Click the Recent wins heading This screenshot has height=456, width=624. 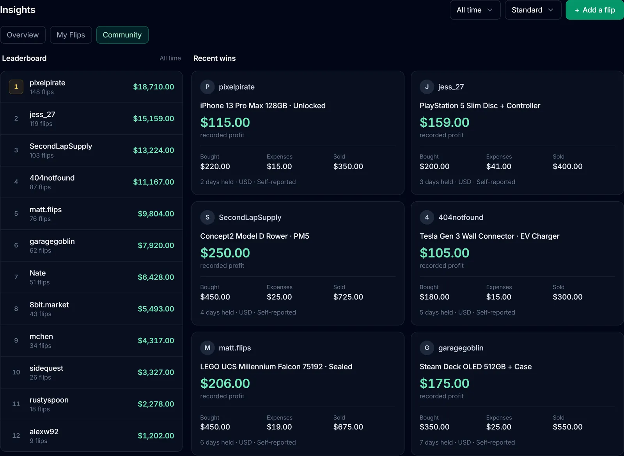[214, 59]
